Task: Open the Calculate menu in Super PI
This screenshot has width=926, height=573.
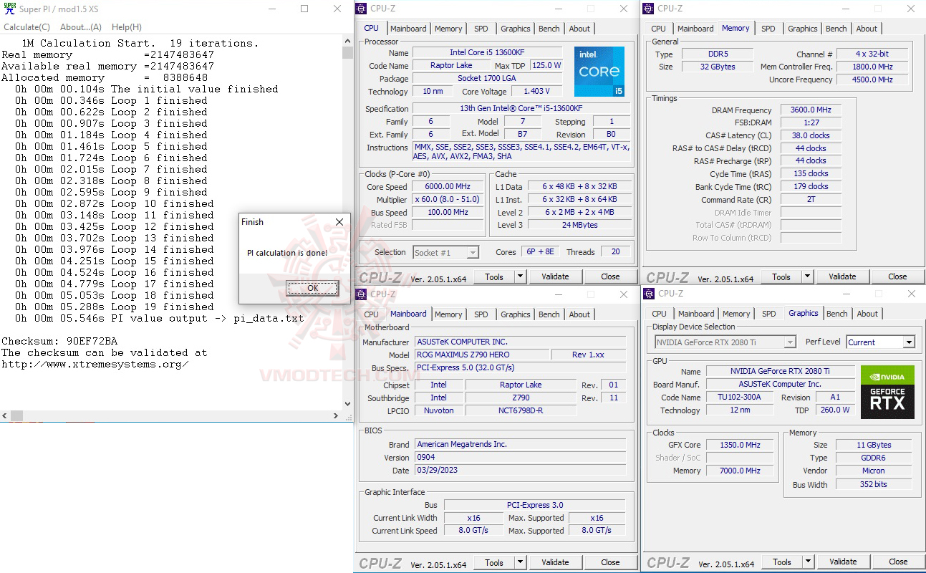Action: [26, 27]
